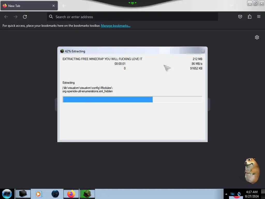Open the Firefox hamburger application menu

point(259,17)
